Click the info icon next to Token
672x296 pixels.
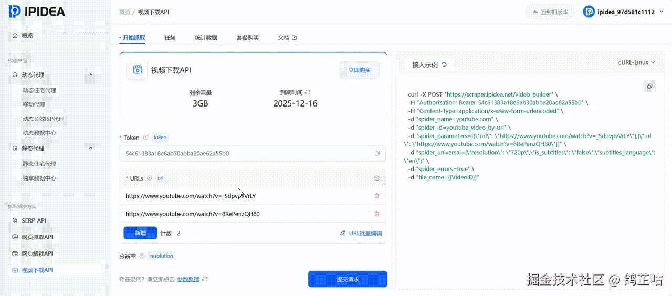pos(145,138)
